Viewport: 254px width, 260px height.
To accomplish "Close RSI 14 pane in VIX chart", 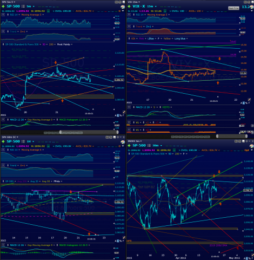I will click(x=129, y=15).
